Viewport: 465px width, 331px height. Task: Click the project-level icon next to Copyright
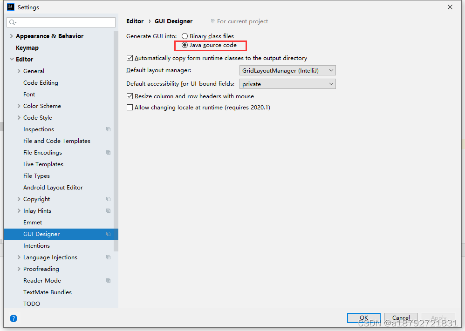pyautogui.click(x=108, y=199)
